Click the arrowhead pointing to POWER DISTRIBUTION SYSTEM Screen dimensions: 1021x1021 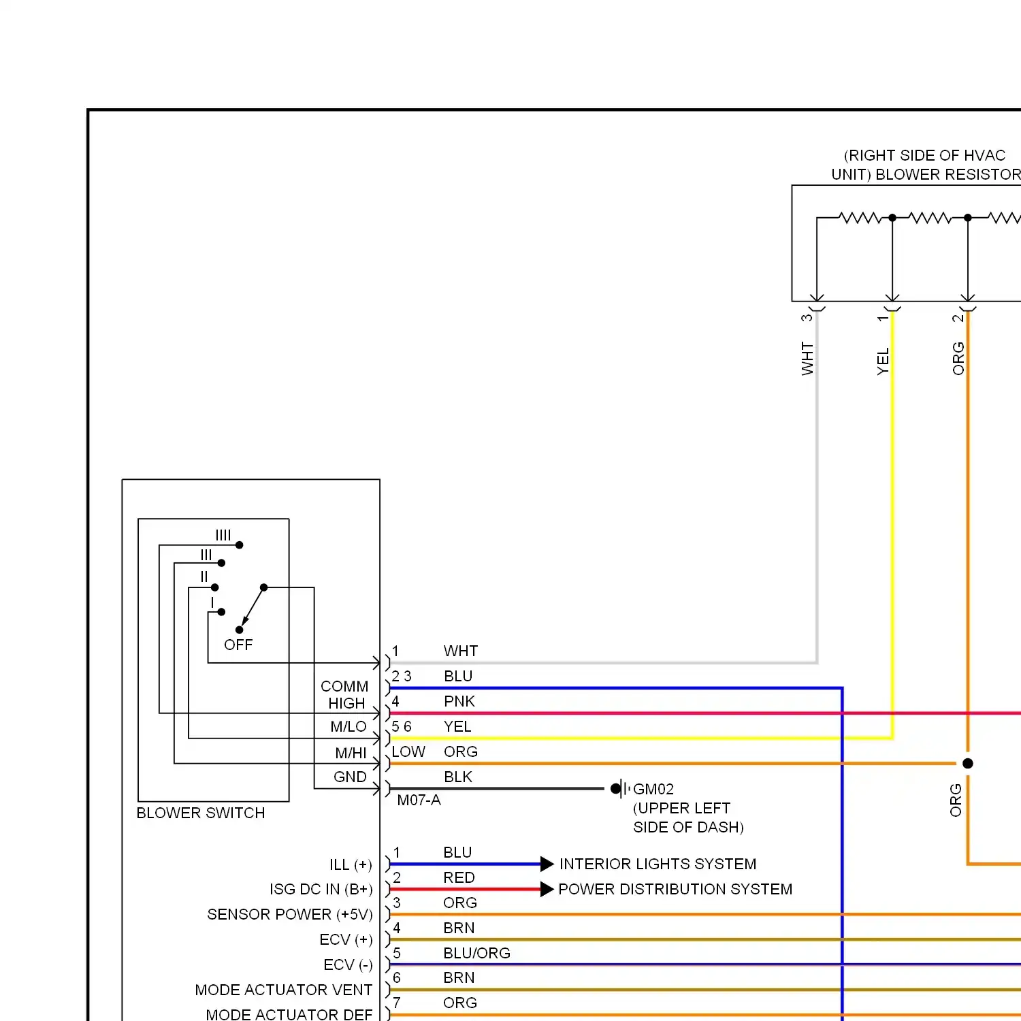[x=547, y=889]
